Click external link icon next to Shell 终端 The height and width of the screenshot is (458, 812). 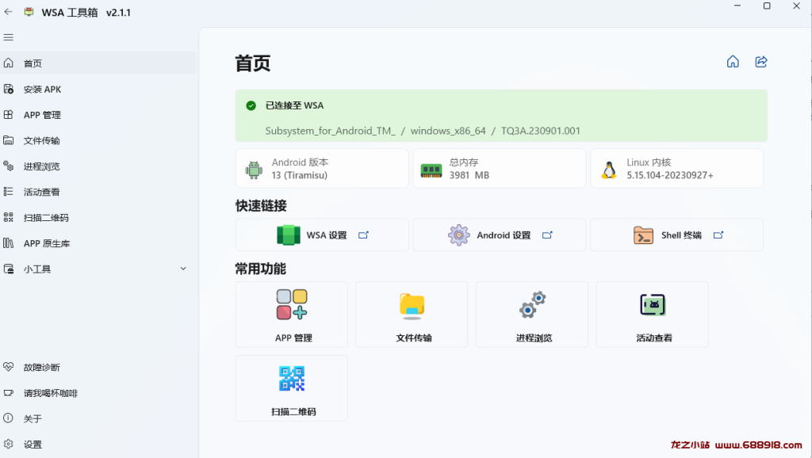coord(718,235)
